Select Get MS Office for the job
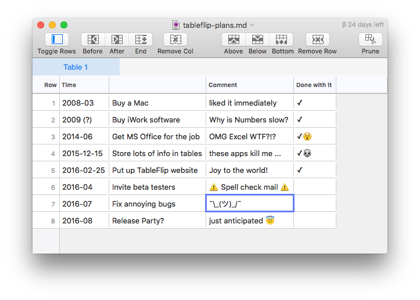 click(x=157, y=137)
